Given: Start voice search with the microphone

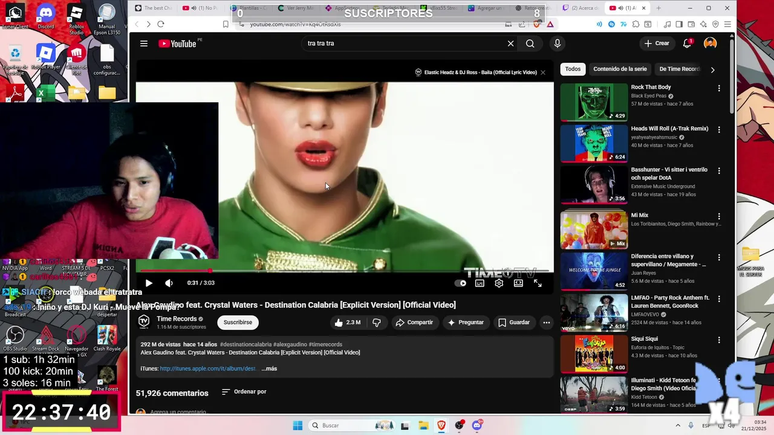Looking at the screenshot, I should [x=557, y=43].
